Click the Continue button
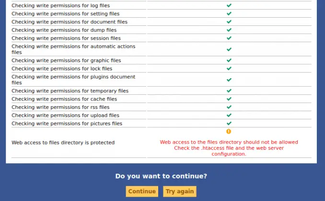The height and width of the screenshot is (201, 325). [x=142, y=191]
